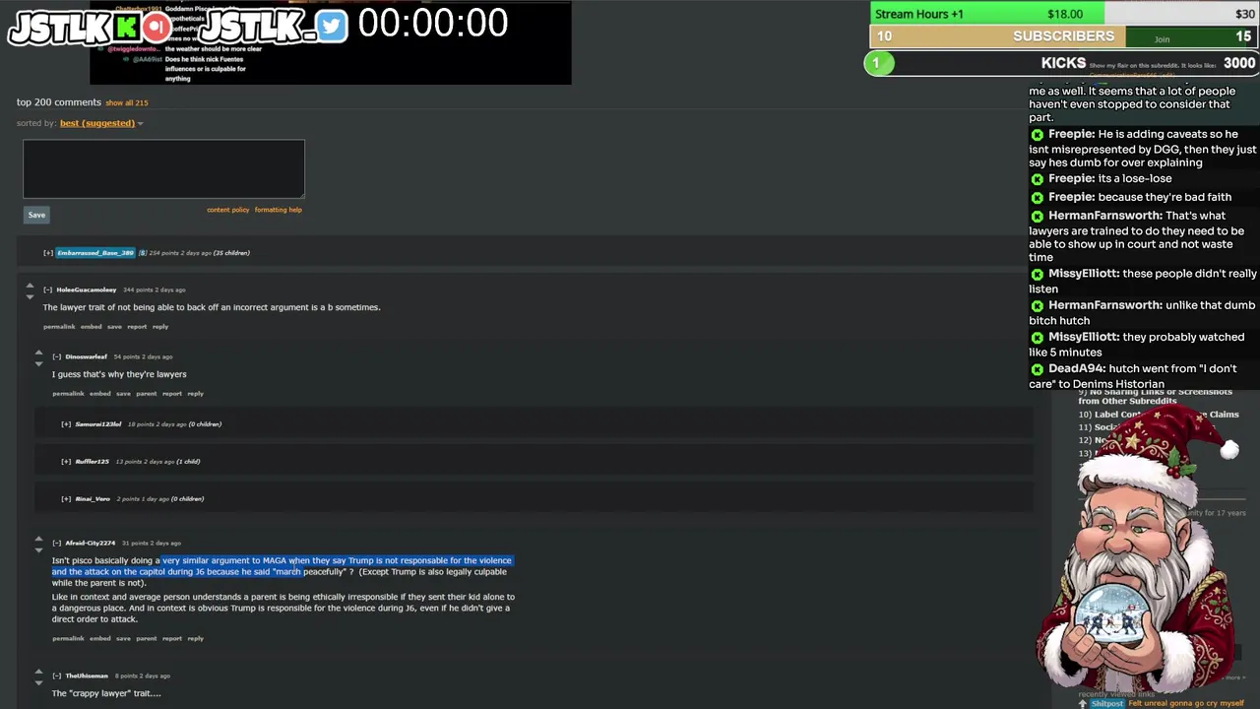1260x709 pixels.
Task: Expand Samurai123lol's collapsed comment
Action: [x=66, y=424]
